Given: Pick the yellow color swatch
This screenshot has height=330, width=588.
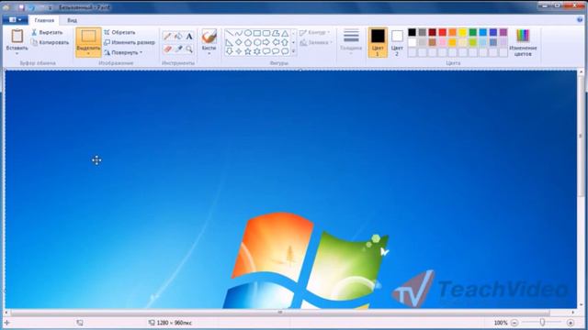Looking at the screenshot, I should [463, 33].
